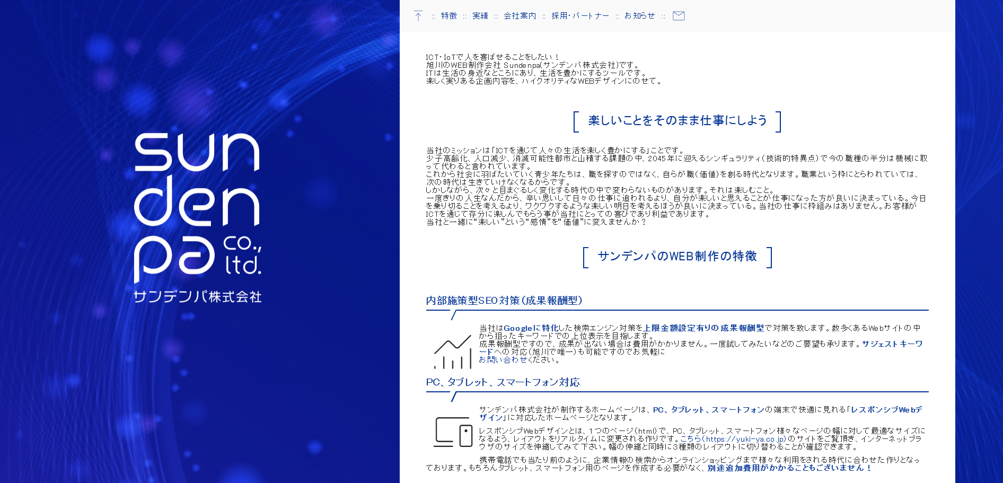Viewport: 1003px width, 483px height.
Task: Follow the お問い合わせ link
Action: click(x=503, y=359)
